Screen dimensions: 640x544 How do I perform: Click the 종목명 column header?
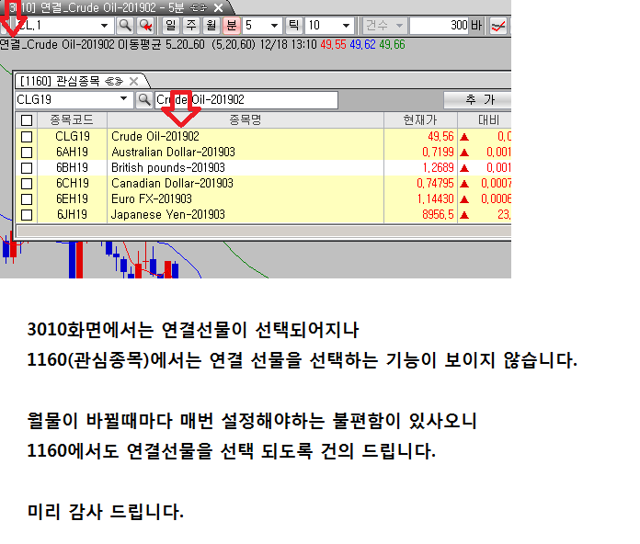pos(246,120)
